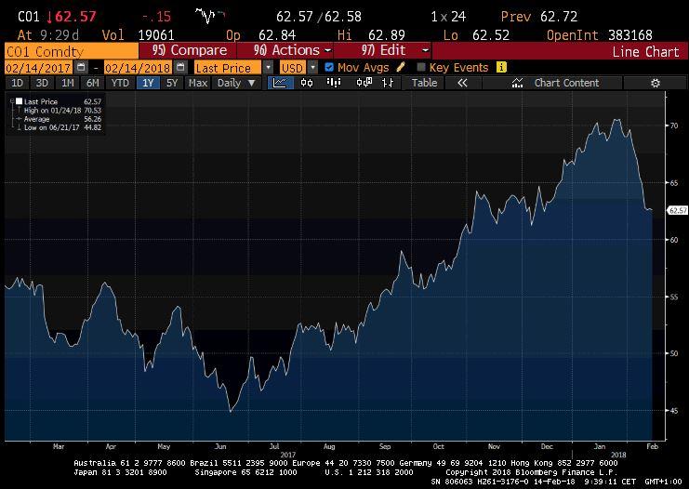Click the Compare button
This screenshot has width=689, height=489.
click(189, 50)
